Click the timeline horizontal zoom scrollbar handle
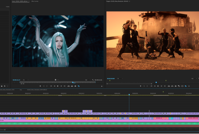Viewport: 199px width, 134px height. coord(5,130)
